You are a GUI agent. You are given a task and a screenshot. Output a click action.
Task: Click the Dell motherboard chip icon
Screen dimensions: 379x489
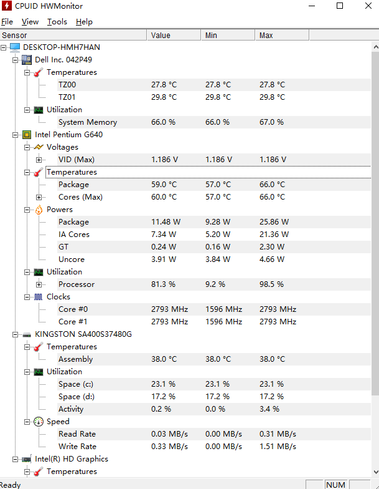click(x=27, y=60)
